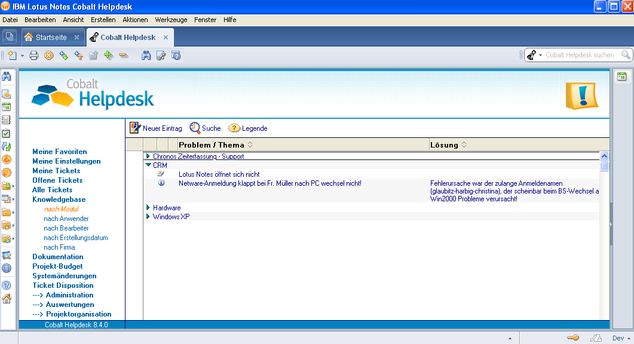Screen dimensions: 634x344
Task: Open the Werkzeuge menu
Action: 171,20
